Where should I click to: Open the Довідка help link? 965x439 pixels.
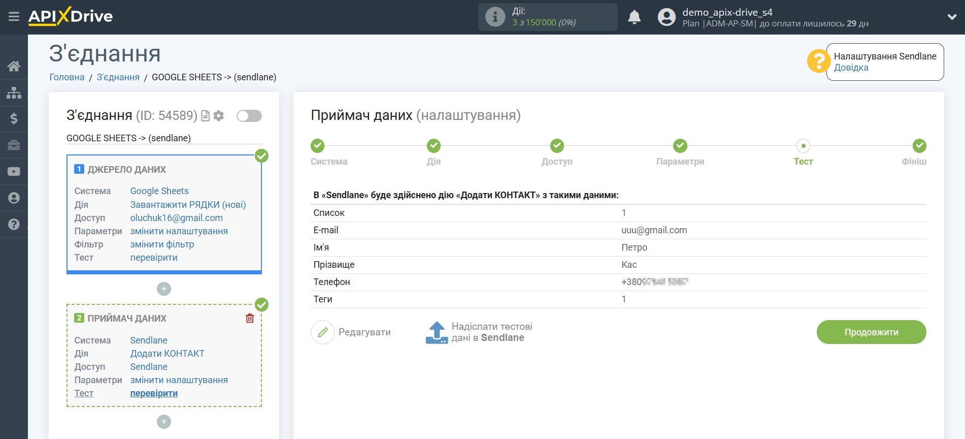[851, 68]
